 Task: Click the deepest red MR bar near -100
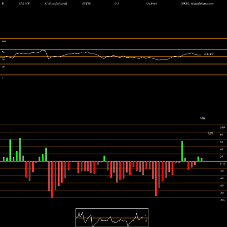pyautogui.click(x=52, y=179)
